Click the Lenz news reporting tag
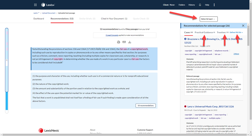The height and width of the screenshot is (136, 252). (x=220, y=115)
